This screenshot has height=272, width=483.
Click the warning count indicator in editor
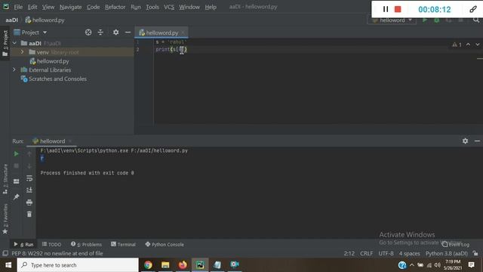pos(457,45)
